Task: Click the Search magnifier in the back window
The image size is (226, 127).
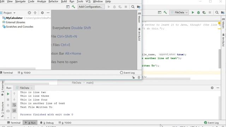Action: pos(217,13)
